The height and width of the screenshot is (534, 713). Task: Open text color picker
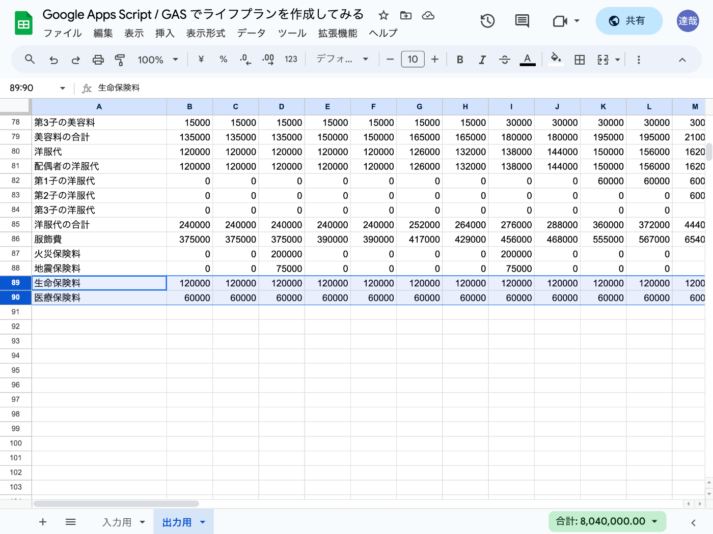coord(528,60)
